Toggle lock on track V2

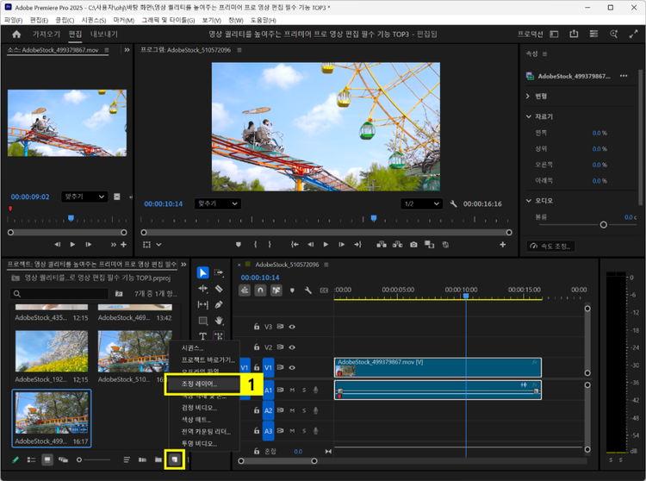pos(257,347)
